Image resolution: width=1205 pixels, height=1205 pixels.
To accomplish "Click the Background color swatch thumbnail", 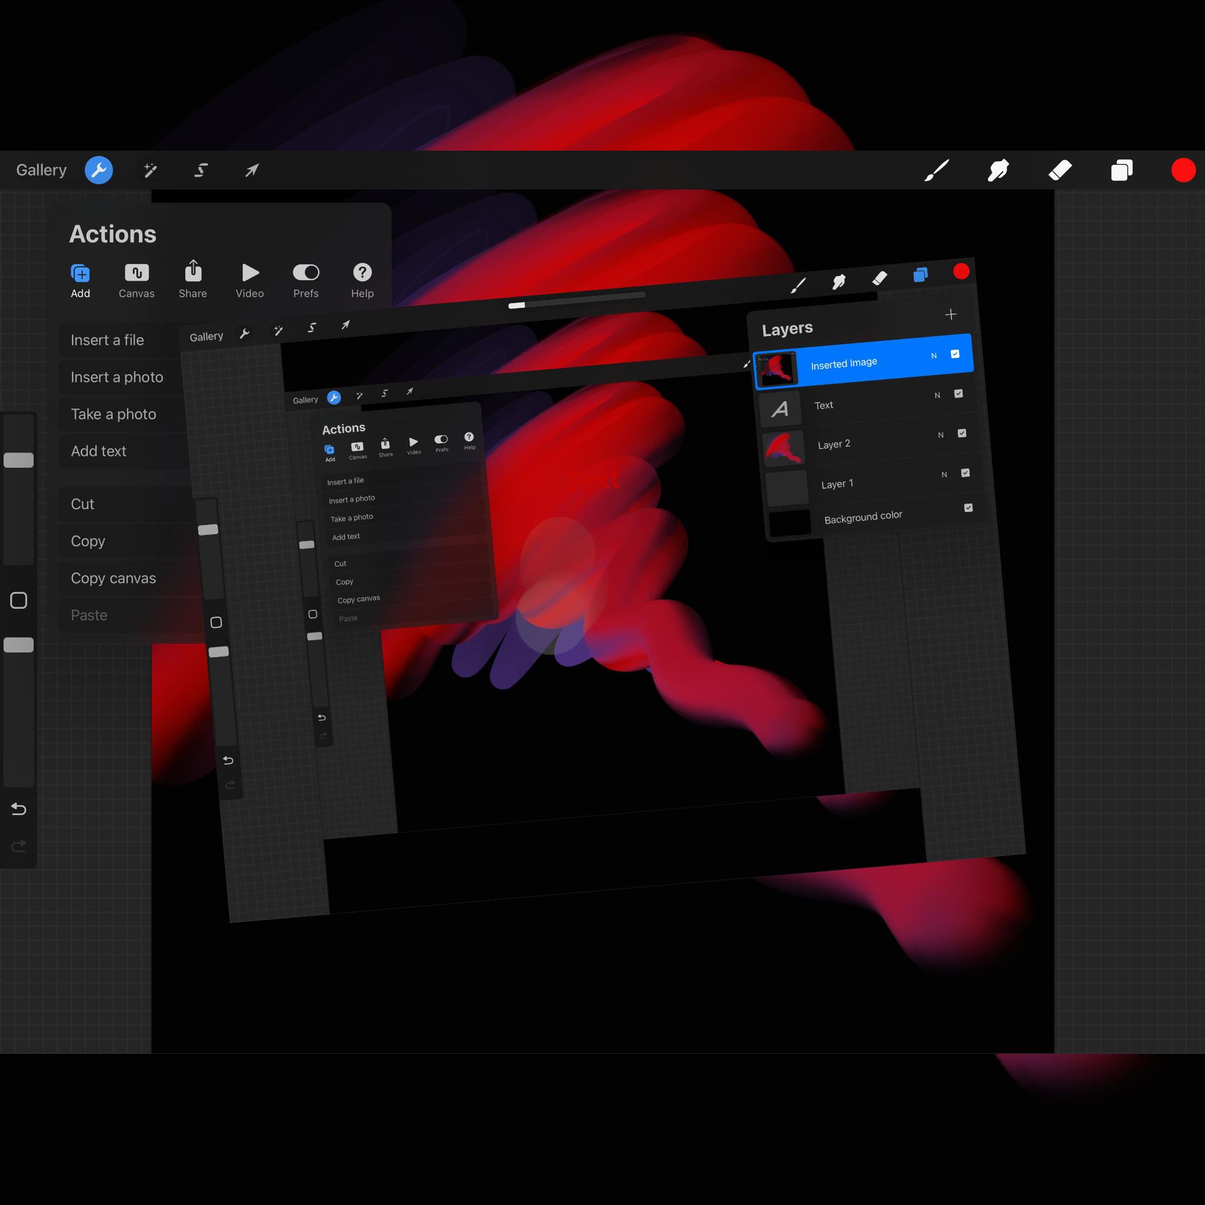I will (x=790, y=522).
